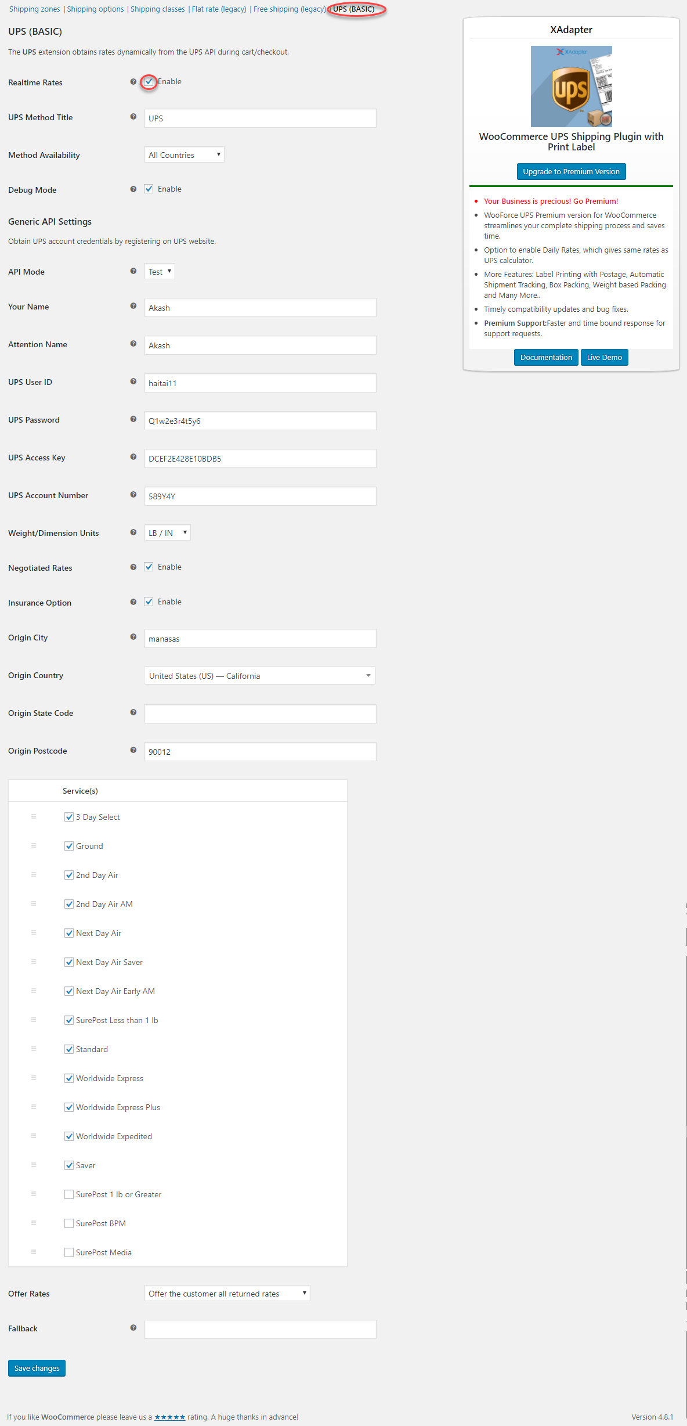Click UPS Shipping Plugin product image

pyautogui.click(x=571, y=87)
